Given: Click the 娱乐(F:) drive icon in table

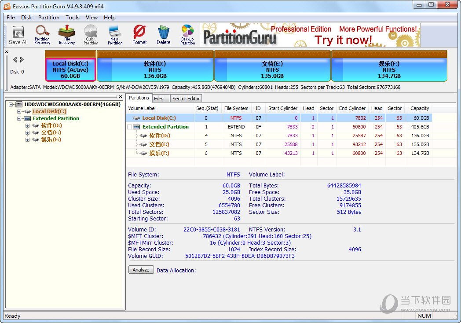Looking at the screenshot, I should [x=143, y=153].
